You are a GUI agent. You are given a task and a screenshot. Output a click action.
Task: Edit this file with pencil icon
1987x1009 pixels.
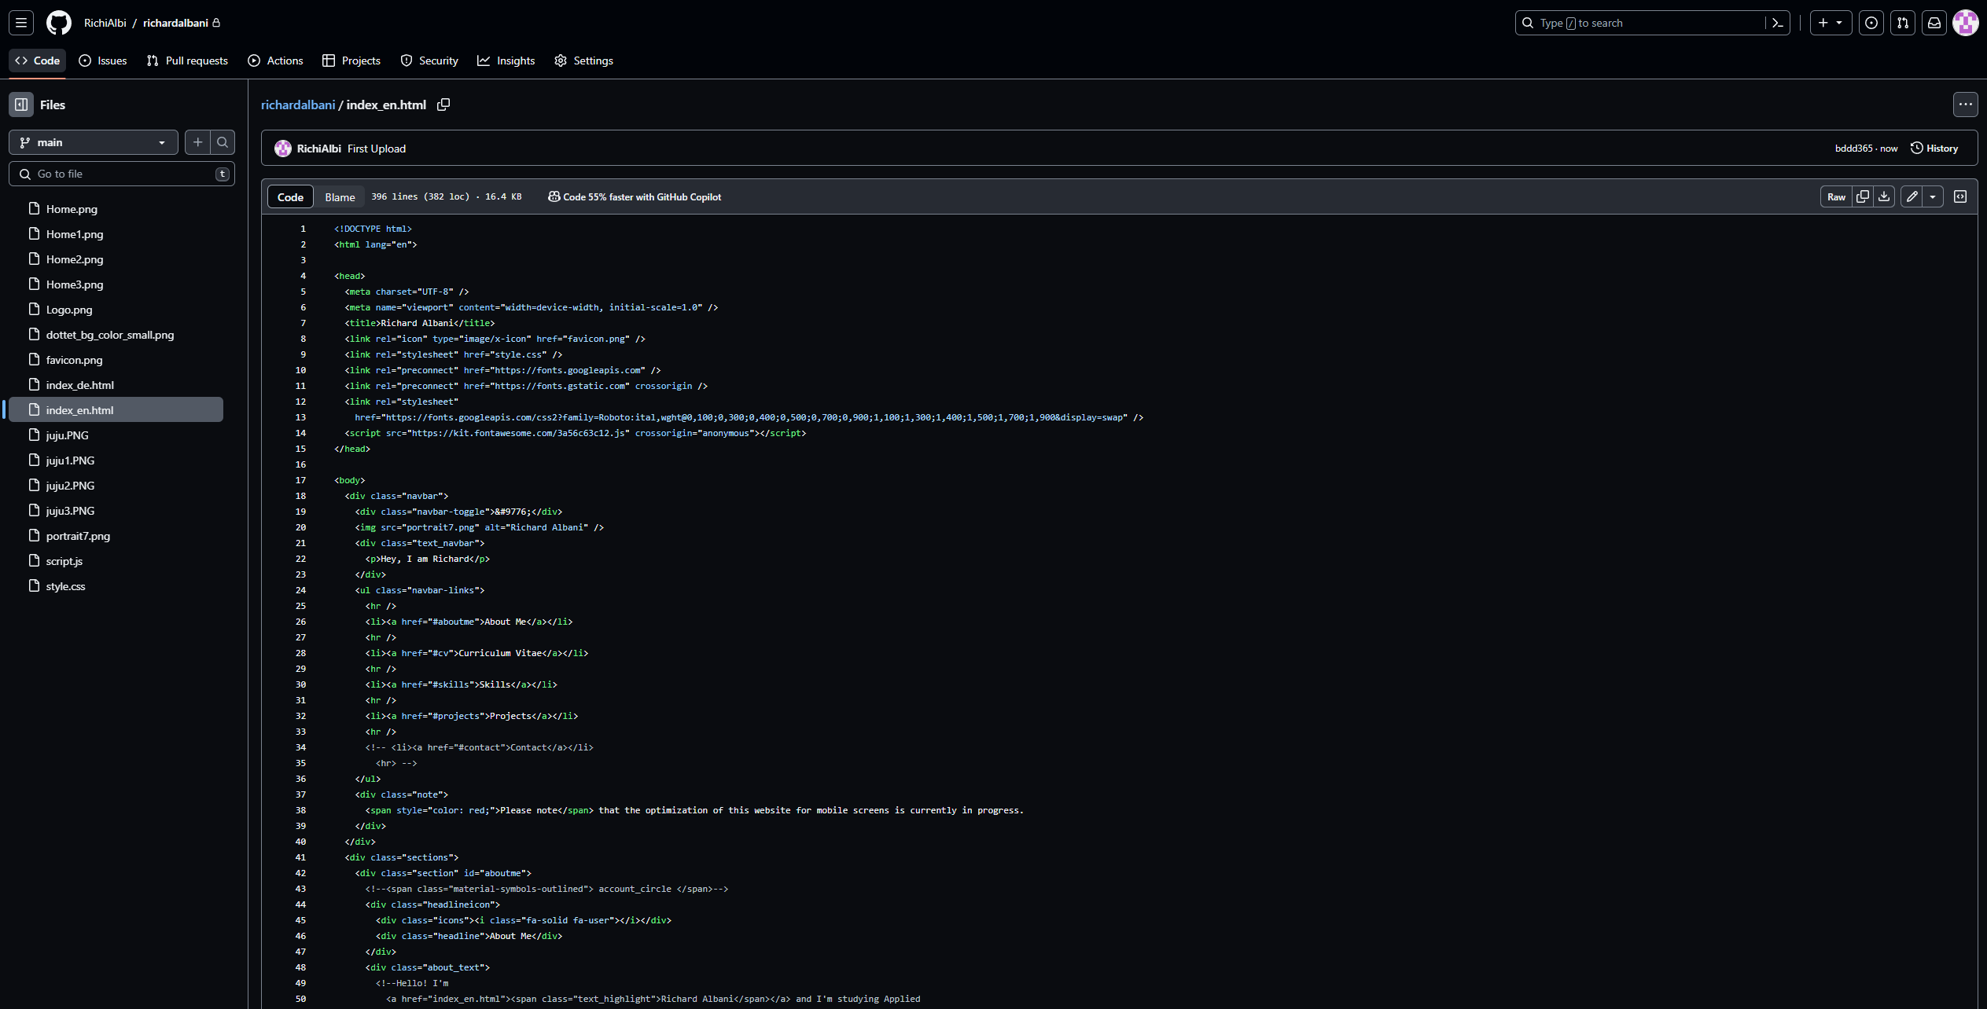click(x=1912, y=197)
